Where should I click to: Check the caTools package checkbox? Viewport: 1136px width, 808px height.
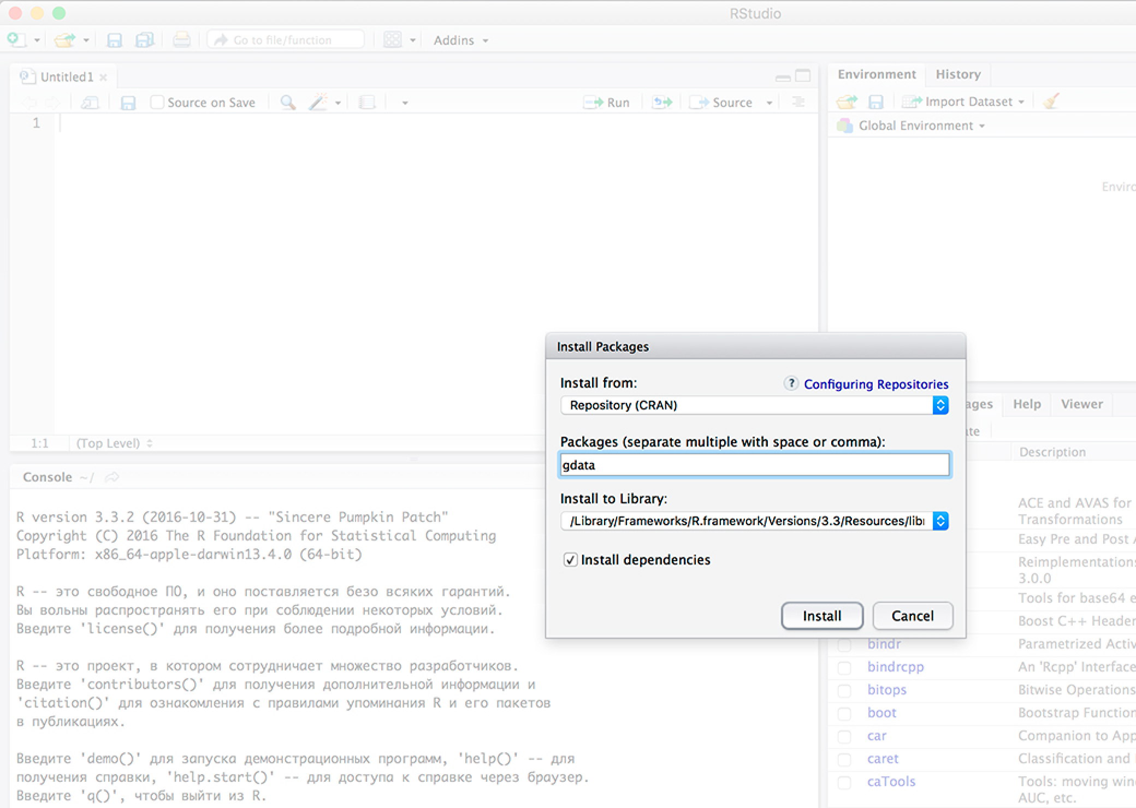coord(844,782)
